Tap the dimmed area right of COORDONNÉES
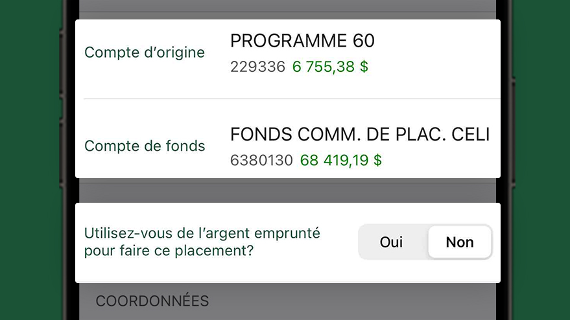 coord(353,301)
